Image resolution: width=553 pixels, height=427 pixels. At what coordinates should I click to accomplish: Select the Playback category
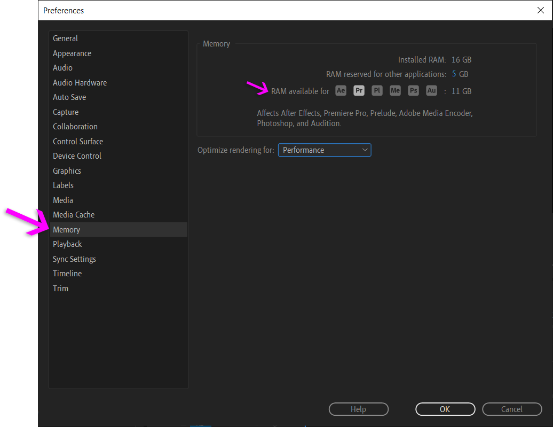coord(67,244)
